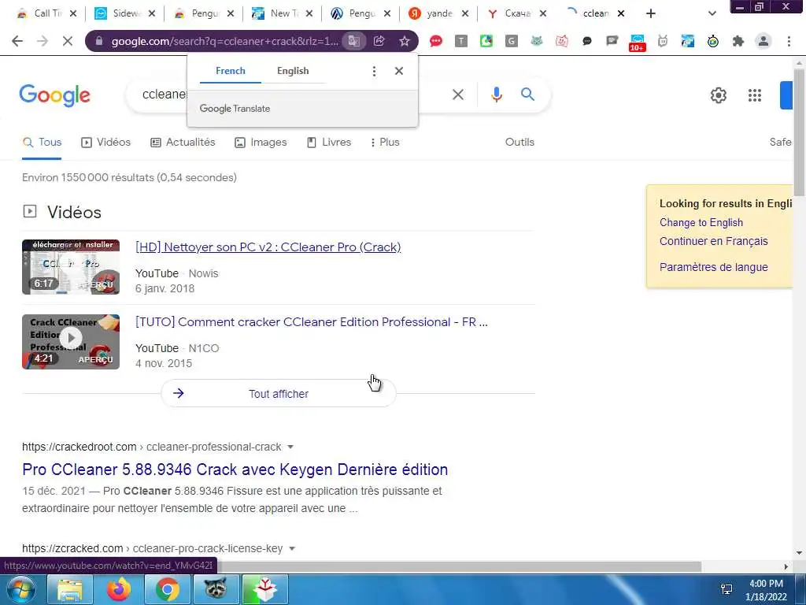Open the Google apps grid

coord(755,95)
